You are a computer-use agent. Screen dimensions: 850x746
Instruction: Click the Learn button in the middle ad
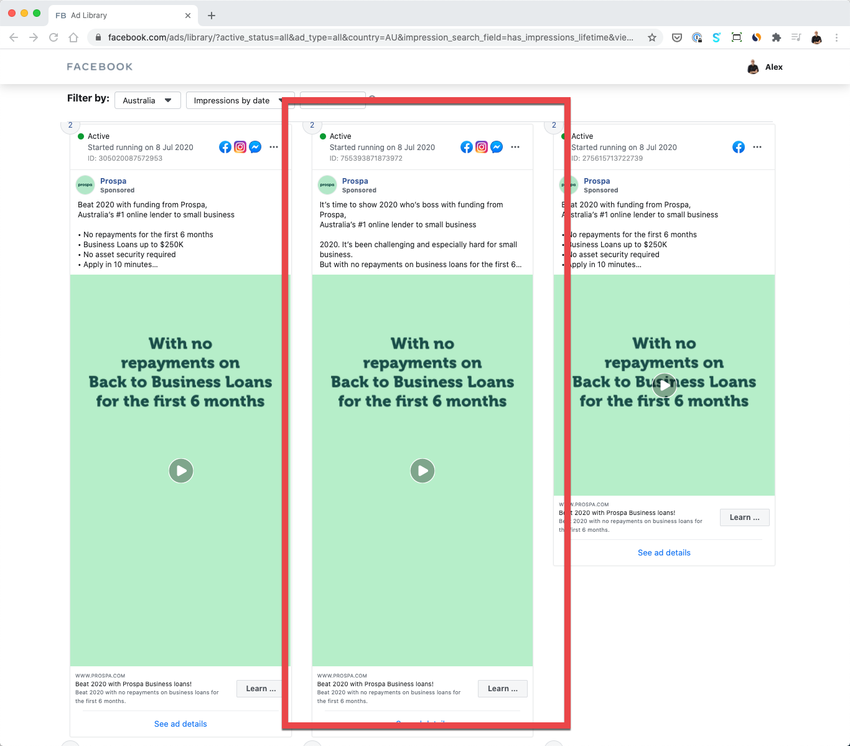pyautogui.click(x=503, y=689)
